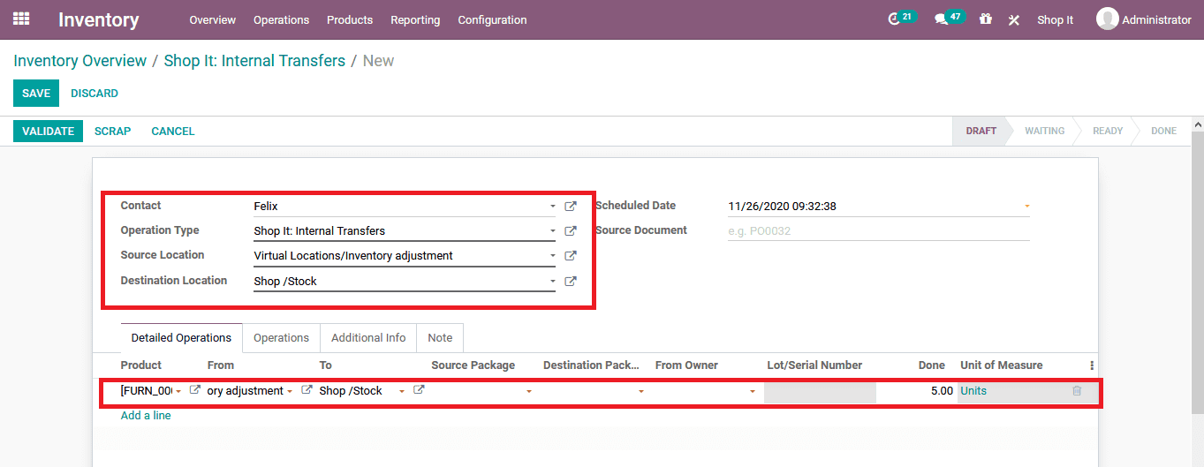Open the messages chat icon with 47 badge
Viewport: 1204px width, 467px height.
pos(941,19)
